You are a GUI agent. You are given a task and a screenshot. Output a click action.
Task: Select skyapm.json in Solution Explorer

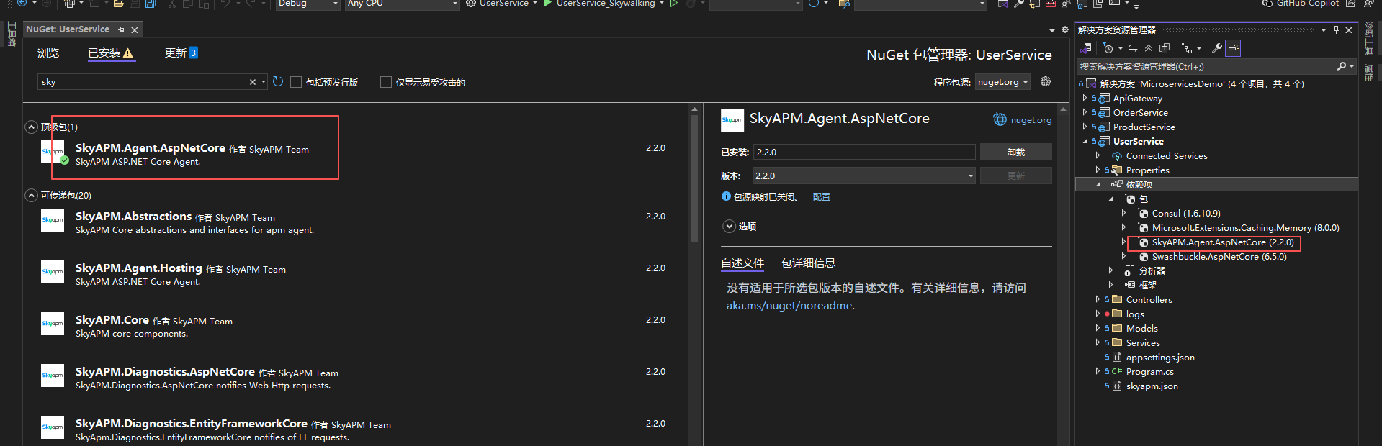point(1152,386)
